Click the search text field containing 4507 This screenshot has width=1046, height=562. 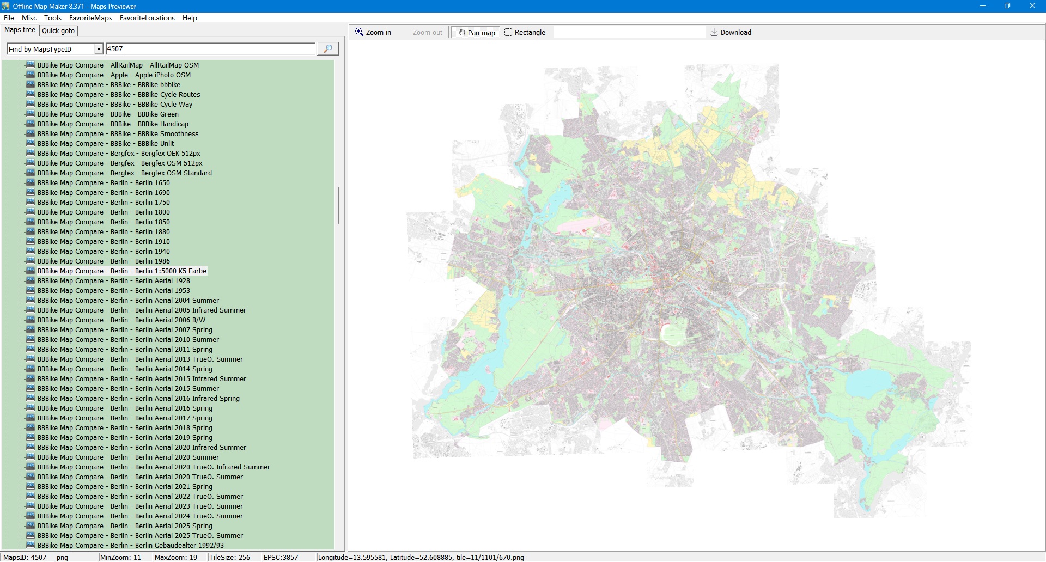point(210,49)
